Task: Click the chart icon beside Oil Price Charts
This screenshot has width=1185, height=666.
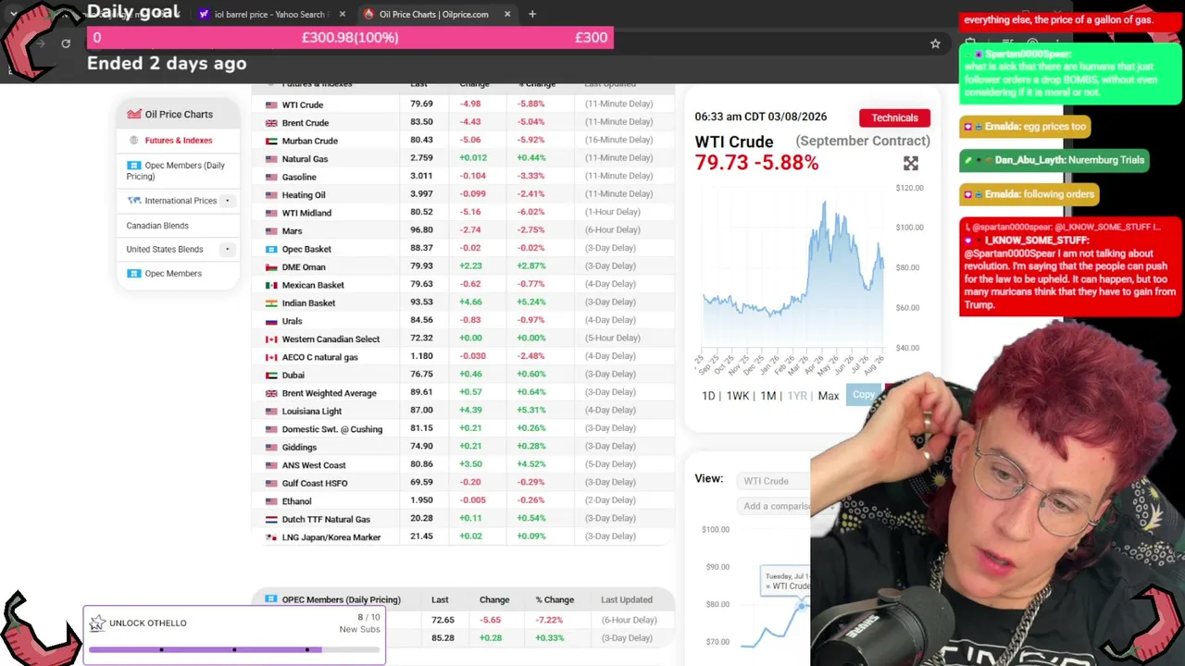Action: coord(134,114)
